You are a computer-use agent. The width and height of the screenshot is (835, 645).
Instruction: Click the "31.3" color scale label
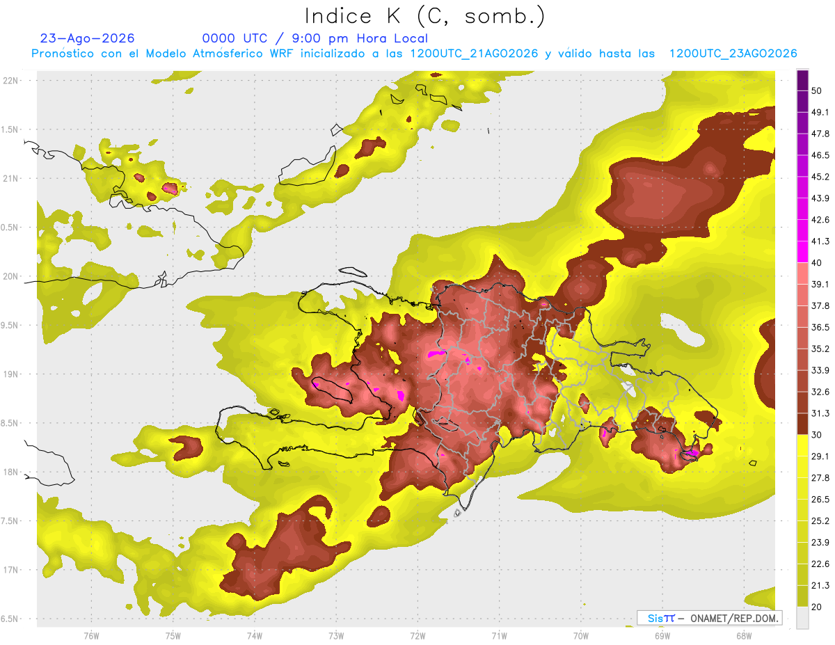[x=820, y=413]
